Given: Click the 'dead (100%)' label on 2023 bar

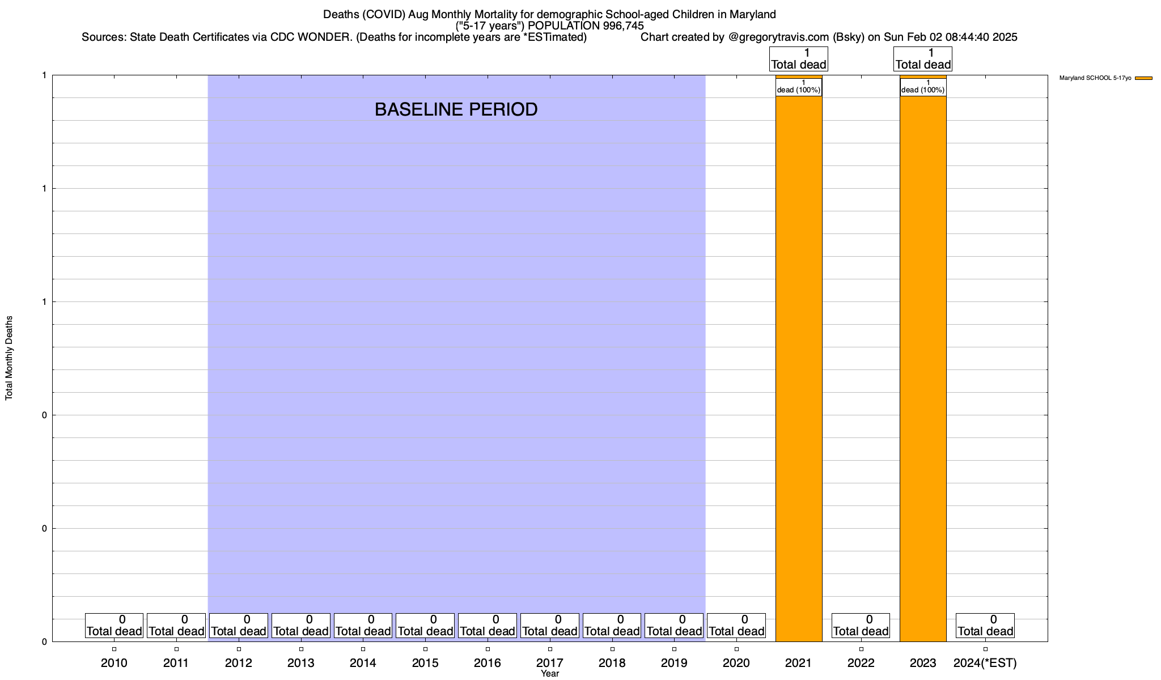Looking at the screenshot, I should (923, 87).
